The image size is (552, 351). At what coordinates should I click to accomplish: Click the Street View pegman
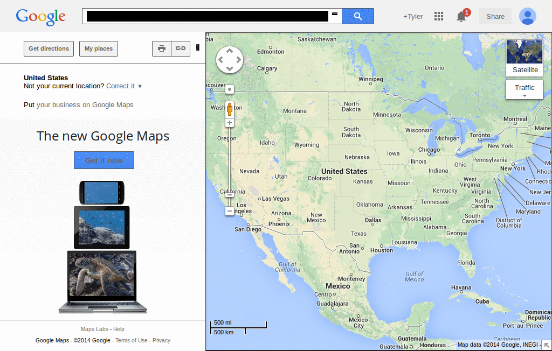tap(230, 109)
